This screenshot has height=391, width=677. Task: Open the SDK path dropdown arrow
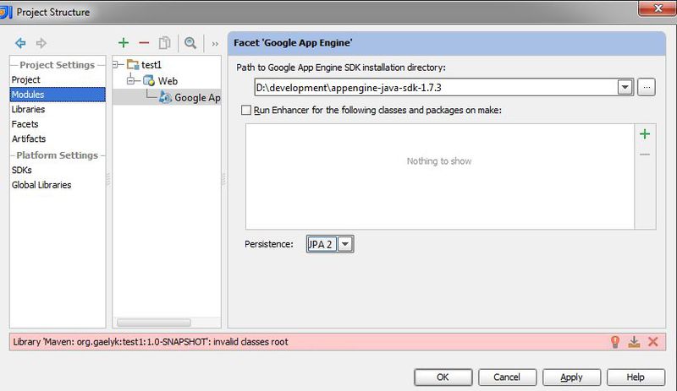coord(625,88)
